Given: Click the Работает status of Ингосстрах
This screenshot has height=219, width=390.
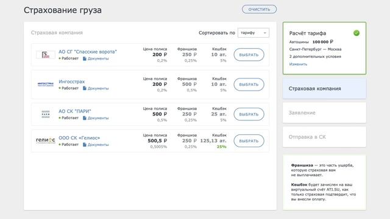Looking at the screenshot, I should click(x=70, y=88).
